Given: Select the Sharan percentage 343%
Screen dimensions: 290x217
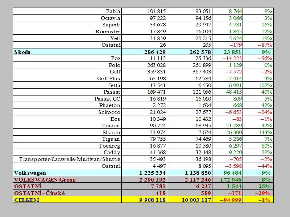Looking at the screenshot, I should [x=265, y=132].
